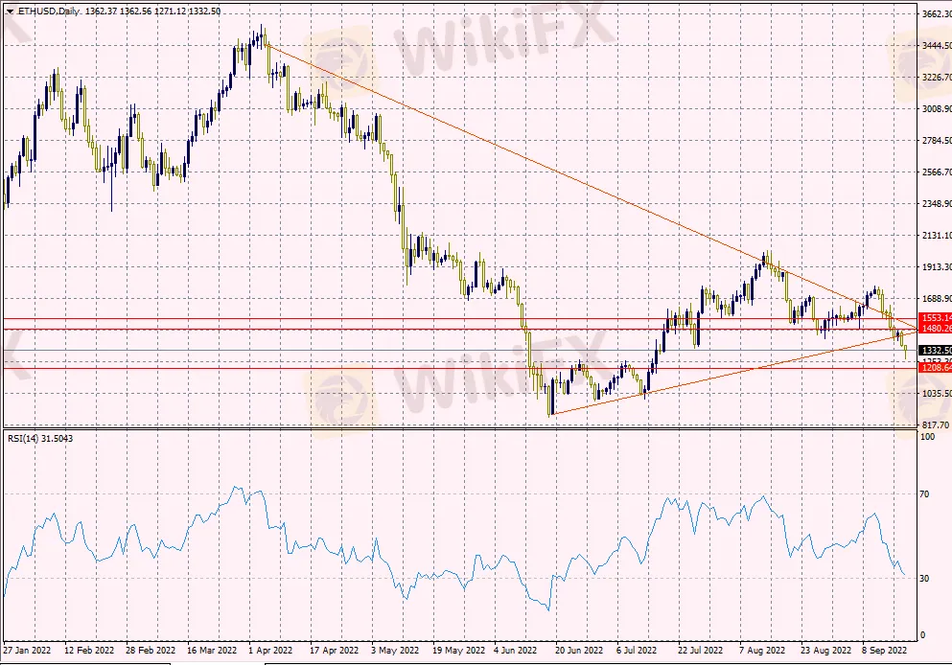Click the RSI(14) 31.5043 indicator label
This screenshot has height=665, width=952.
39,439
